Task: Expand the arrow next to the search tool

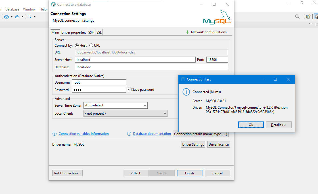Action: (35, 17)
